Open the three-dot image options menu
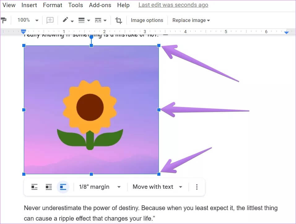The width and height of the screenshot is (296, 224). click(197, 187)
